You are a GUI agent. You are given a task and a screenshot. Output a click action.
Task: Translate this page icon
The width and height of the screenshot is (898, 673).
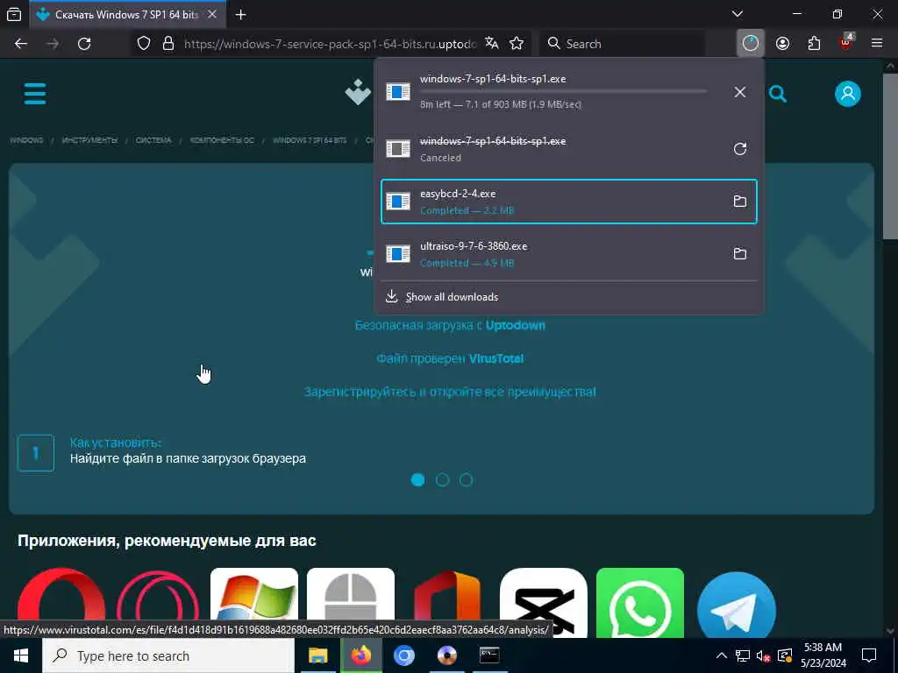pos(491,44)
